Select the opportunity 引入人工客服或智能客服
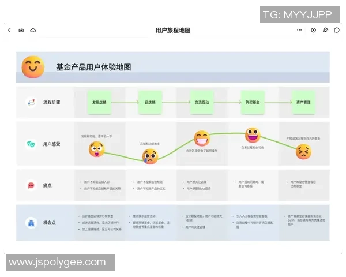This screenshot has width=346, height=277. click(x=252, y=216)
